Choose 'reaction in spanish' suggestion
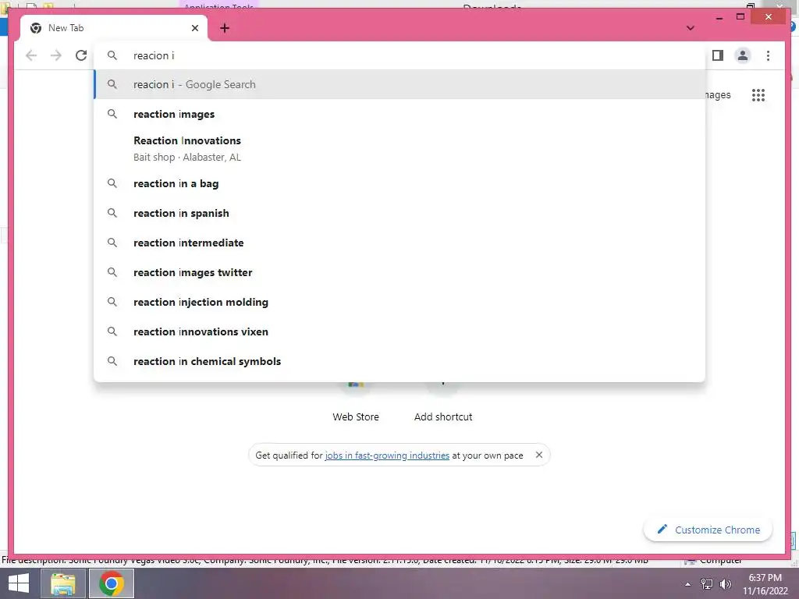 pyautogui.click(x=400, y=213)
